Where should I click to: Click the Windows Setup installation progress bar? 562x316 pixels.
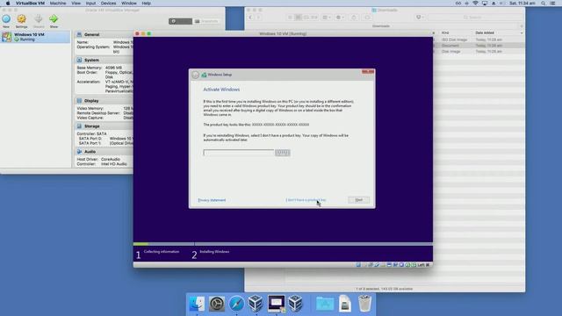(x=283, y=244)
